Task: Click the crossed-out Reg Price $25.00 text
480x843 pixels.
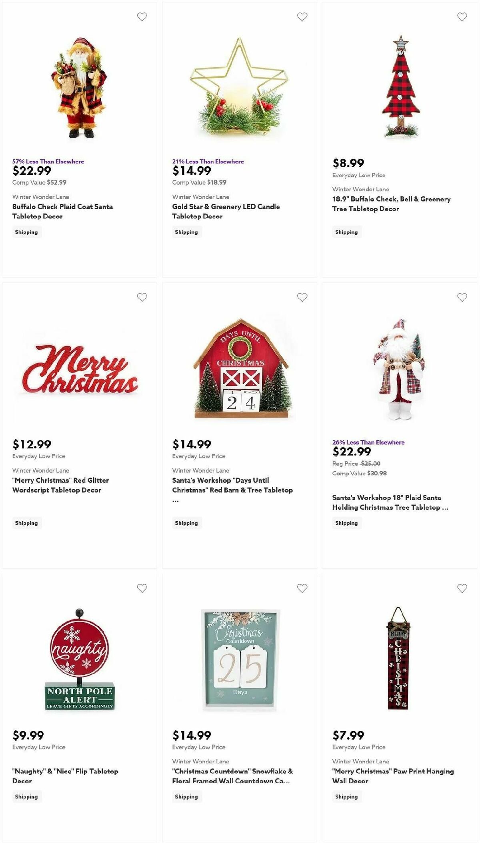Action: (x=371, y=463)
